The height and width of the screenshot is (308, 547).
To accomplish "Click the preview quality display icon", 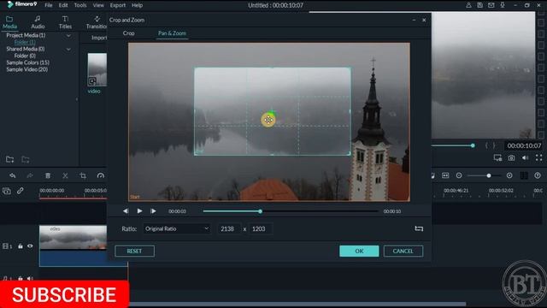I will 497,157.
